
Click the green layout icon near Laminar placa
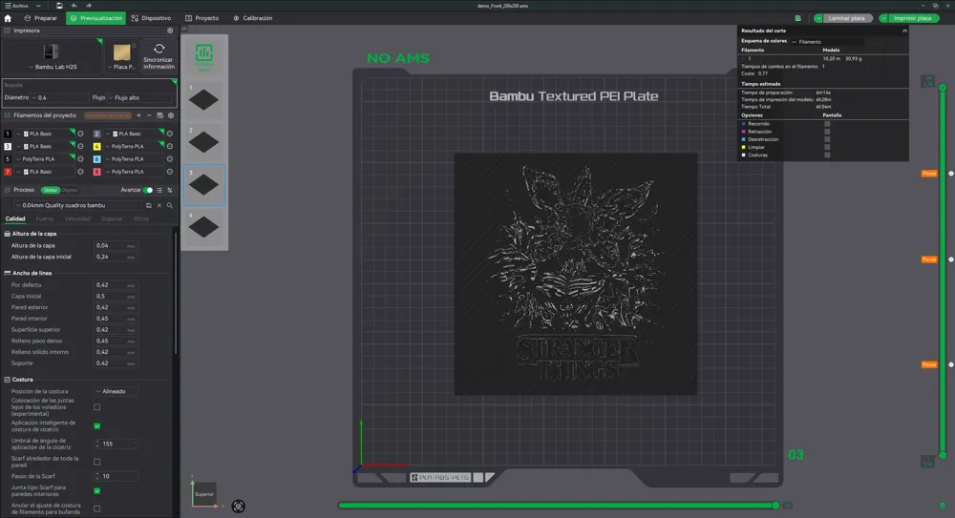[x=797, y=18]
